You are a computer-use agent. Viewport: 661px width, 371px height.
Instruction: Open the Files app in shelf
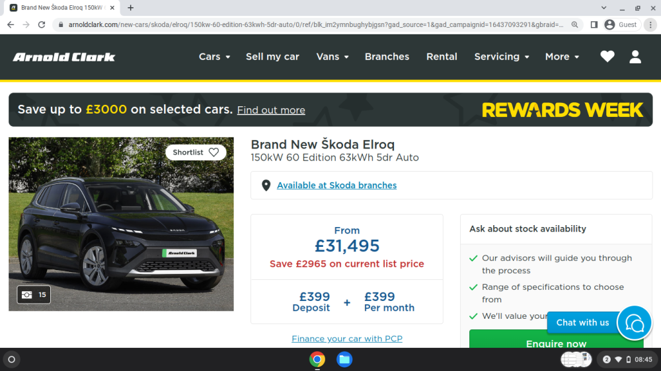344,359
